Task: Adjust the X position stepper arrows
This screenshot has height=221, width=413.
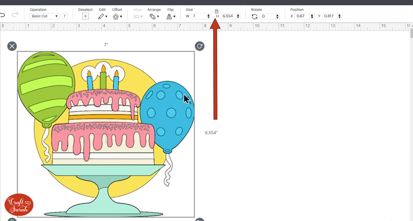Action: [x=312, y=16]
